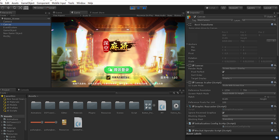Select the Move tool in the toolbar
Screen dimensions: 279x140
tap(8, 8)
